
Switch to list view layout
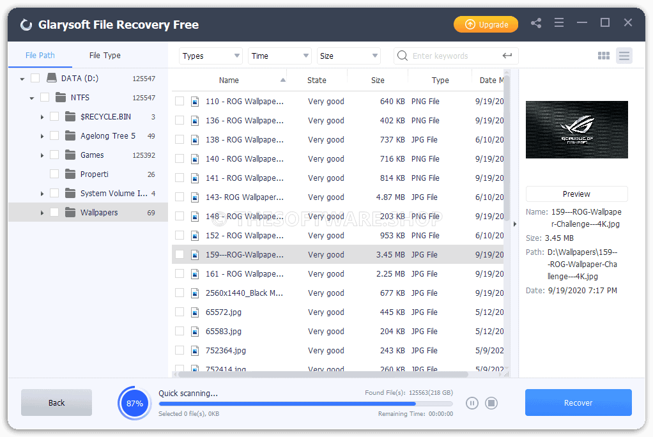624,56
